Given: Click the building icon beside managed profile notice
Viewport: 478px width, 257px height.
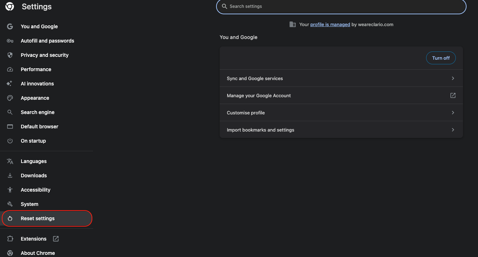Looking at the screenshot, I should [x=293, y=24].
